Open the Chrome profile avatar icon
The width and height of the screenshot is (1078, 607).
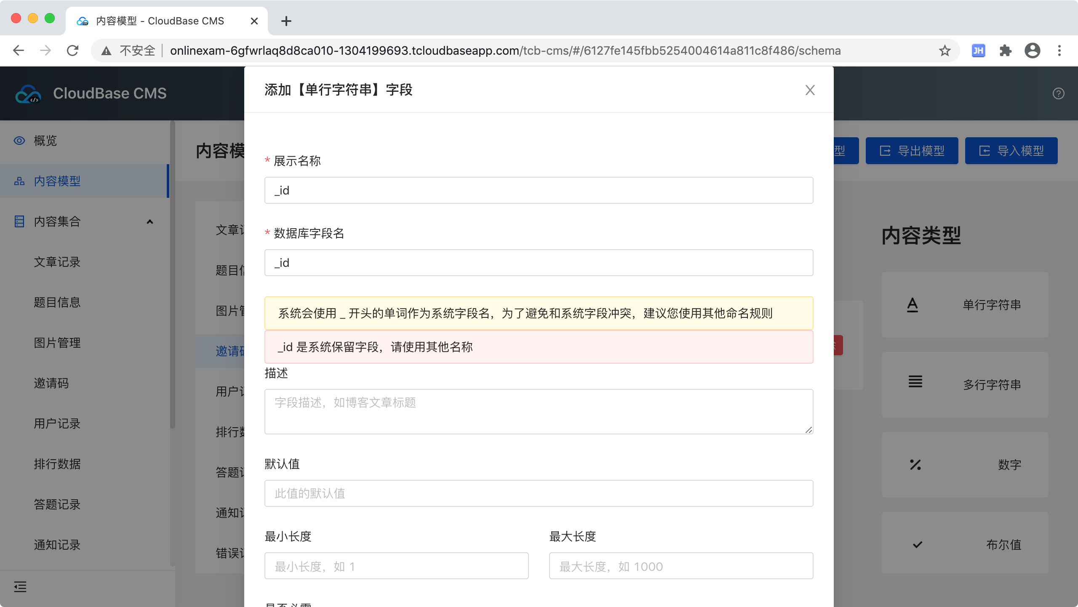pyautogui.click(x=1032, y=51)
